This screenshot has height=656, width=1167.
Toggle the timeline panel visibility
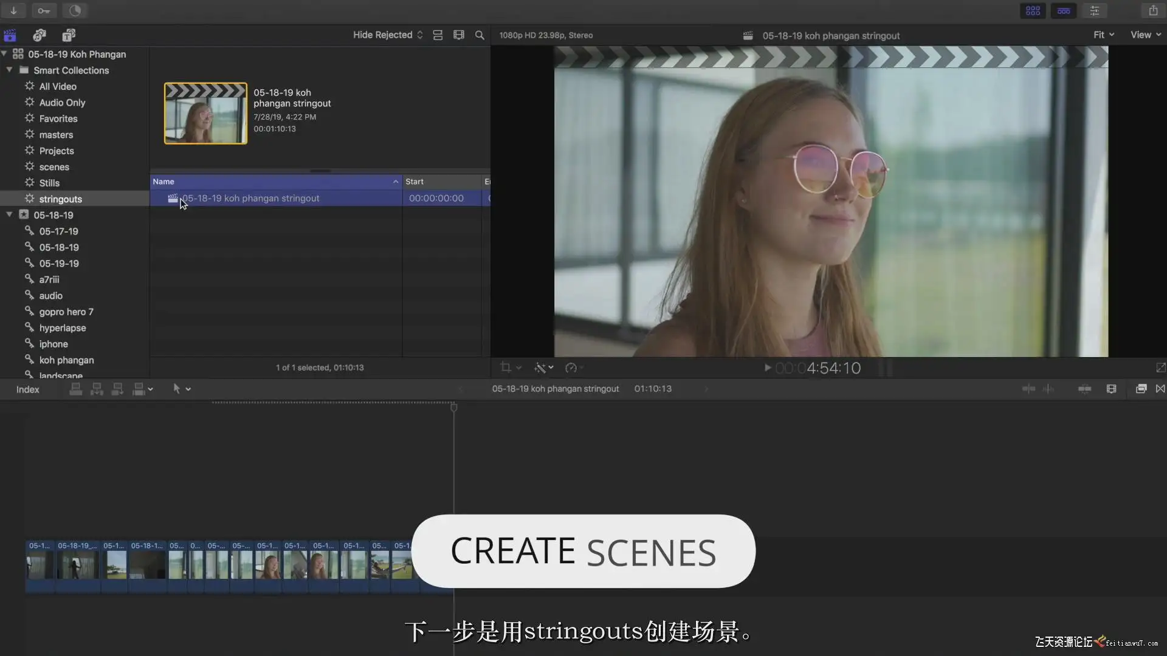coord(1064,10)
